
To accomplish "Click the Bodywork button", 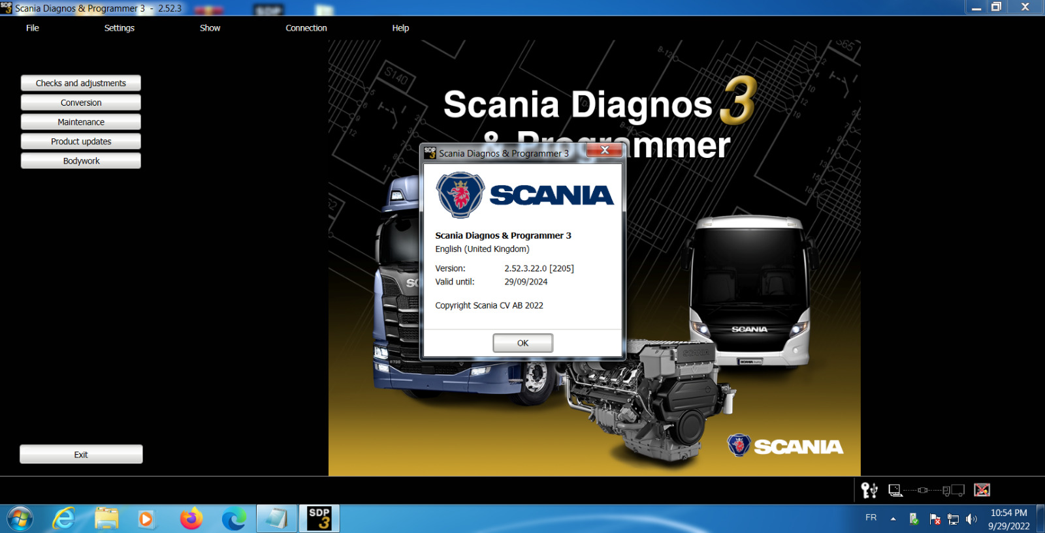I will [81, 160].
